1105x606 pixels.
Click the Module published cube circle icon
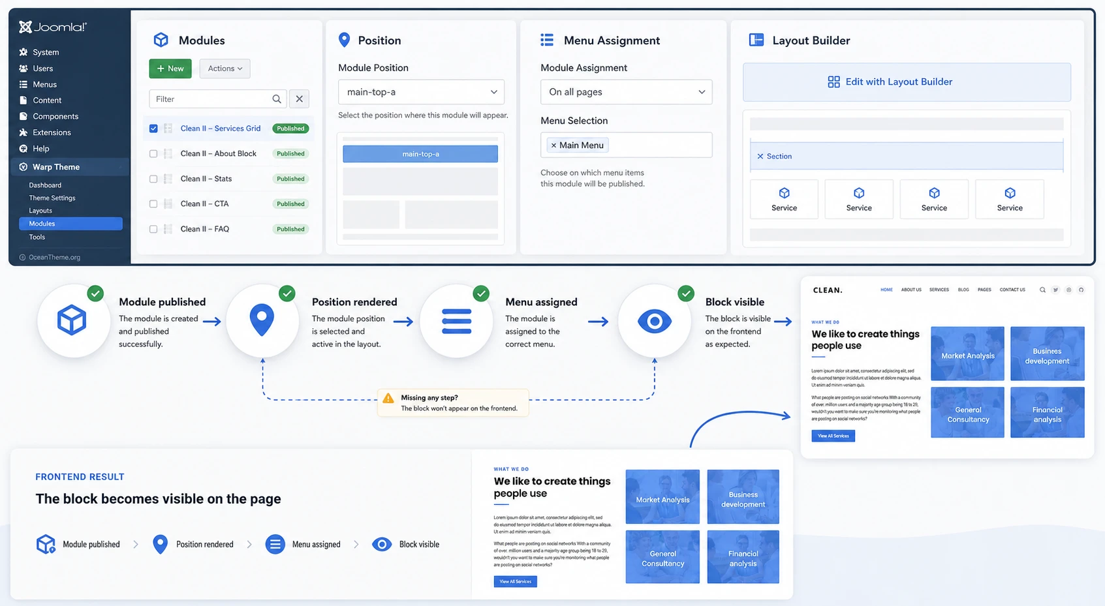pyautogui.click(x=72, y=320)
